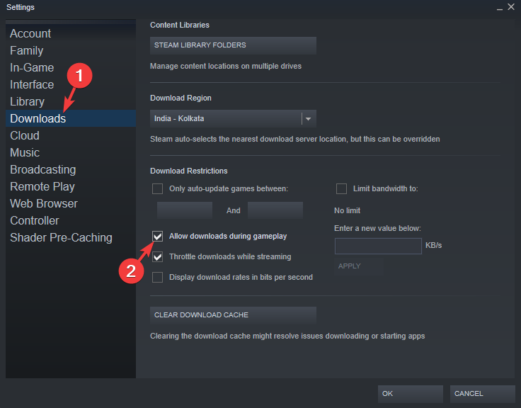This screenshot has height=408, width=521.
Task: Check the Limit bandwidth to box
Action: coord(341,188)
